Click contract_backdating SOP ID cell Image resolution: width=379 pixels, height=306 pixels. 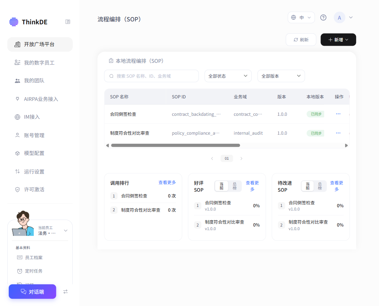[196, 114]
